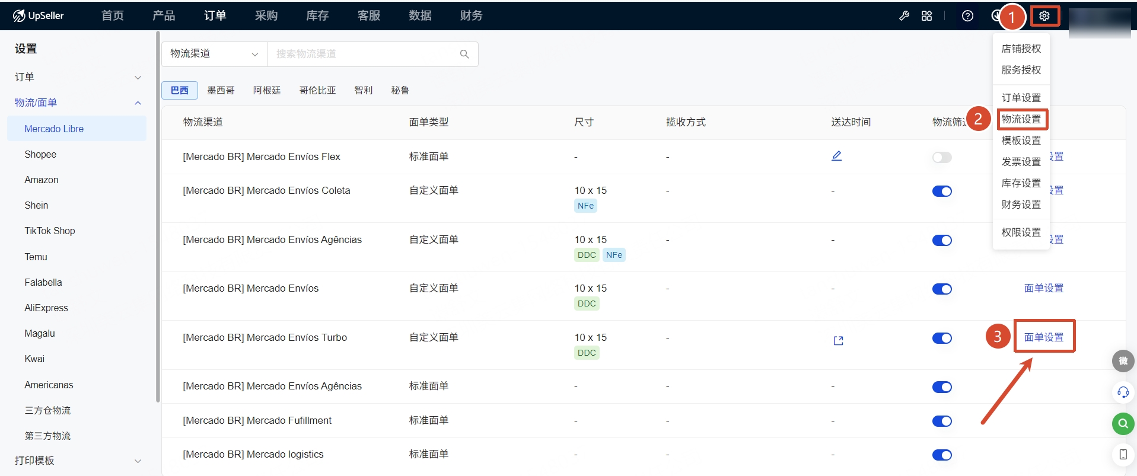Switch to the 哥伦比亚 tab
1137x476 pixels.
coord(317,90)
